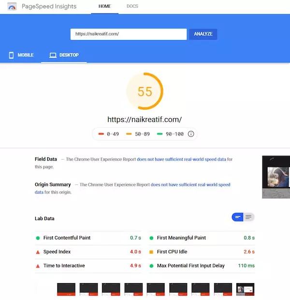Screen dimensions: 290x300
Task: Click green circle icon beside First Meaningful Paint
Action: click(x=151, y=238)
